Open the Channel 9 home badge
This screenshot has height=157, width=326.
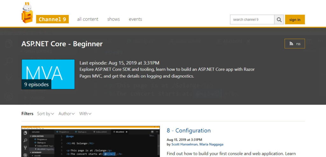pyautogui.click(x=53, y=19)
